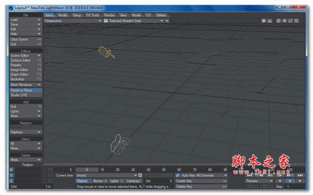Open viewport display options gear icon

tap(263, 21)
